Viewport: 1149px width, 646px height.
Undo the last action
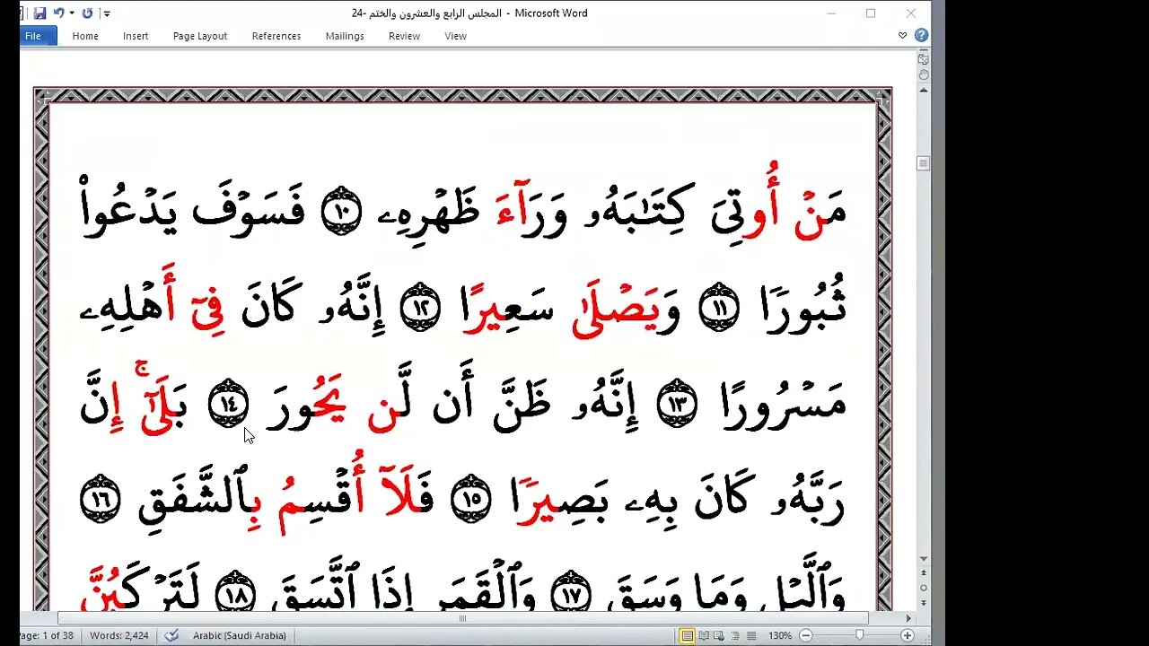pos(58,13)
